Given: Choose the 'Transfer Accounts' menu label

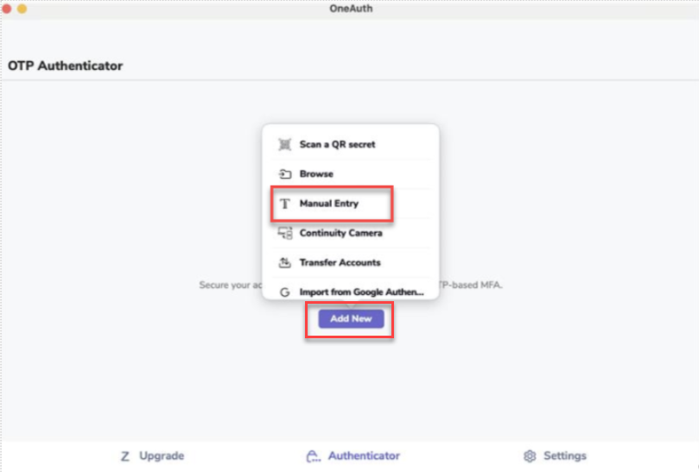Looking at the screenshot, I should coord(340,262).
